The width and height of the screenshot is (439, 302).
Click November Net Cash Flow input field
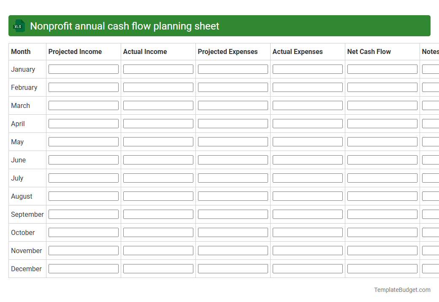(x=382, y=250)
